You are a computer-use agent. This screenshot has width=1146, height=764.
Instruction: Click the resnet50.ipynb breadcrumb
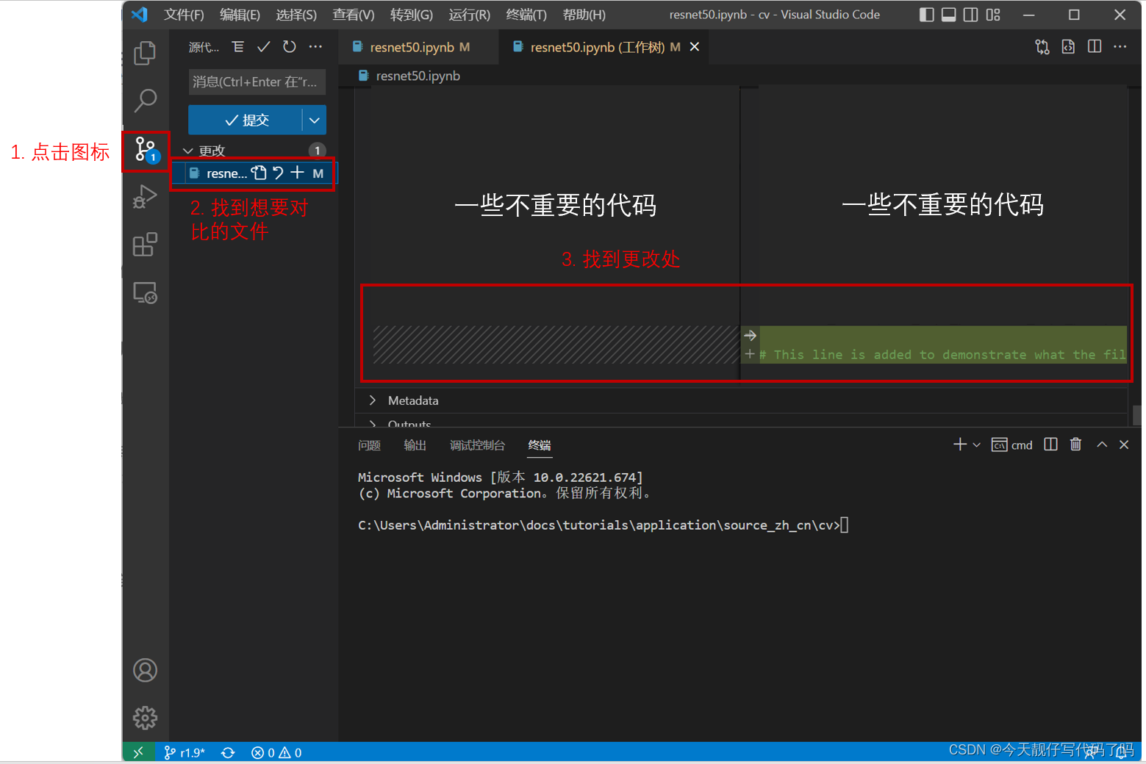tap(409, 76)
